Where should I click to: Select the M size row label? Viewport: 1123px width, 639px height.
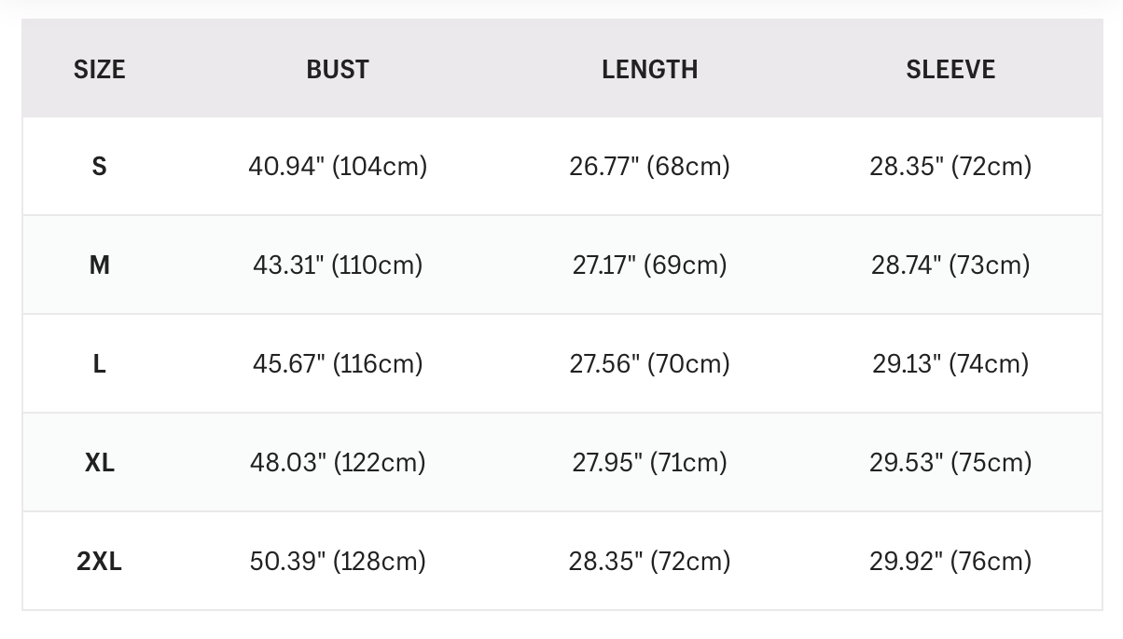coord(99,265)
